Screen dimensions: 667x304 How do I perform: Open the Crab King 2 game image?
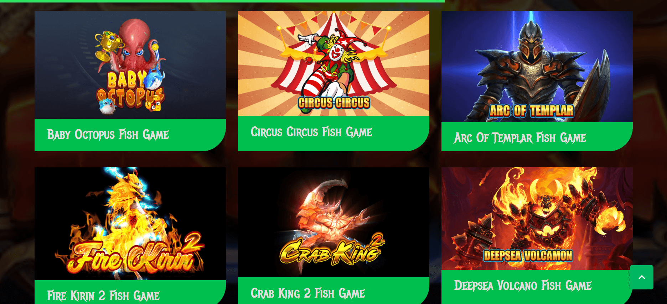(333, 222)
